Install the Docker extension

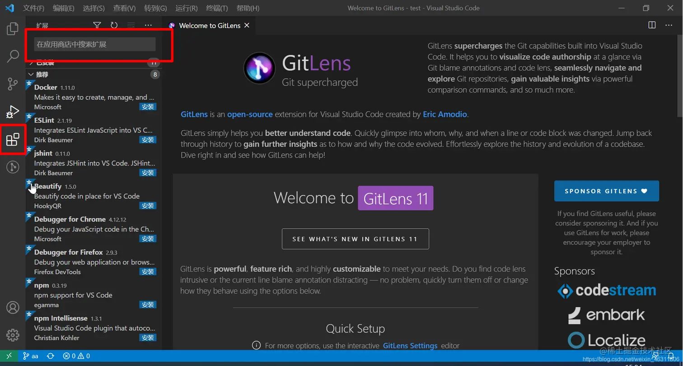coord(148,107)
